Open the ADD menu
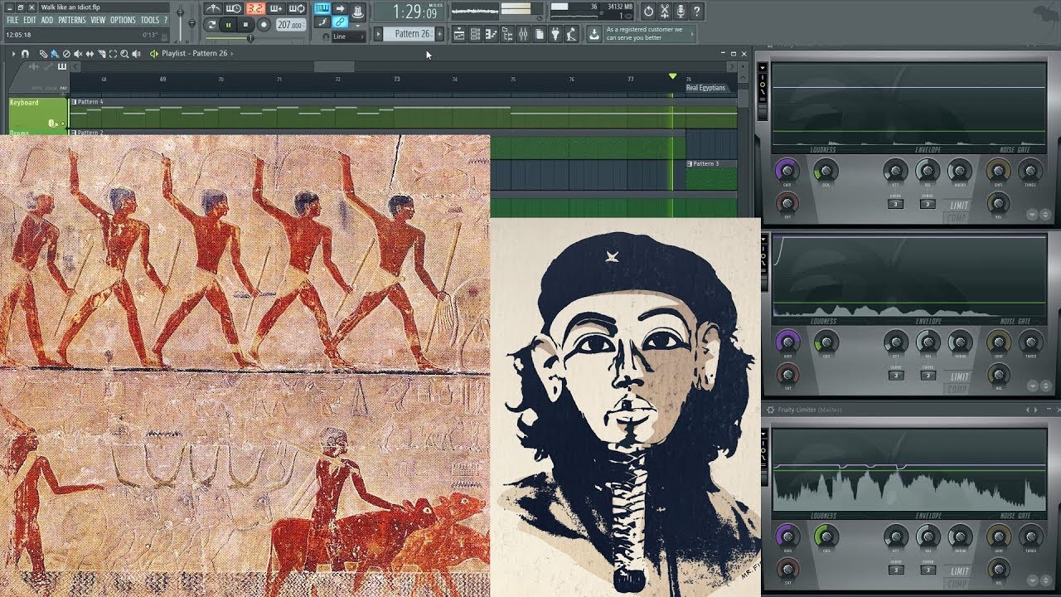1061x597 pixels. click(x=47, y=20)
